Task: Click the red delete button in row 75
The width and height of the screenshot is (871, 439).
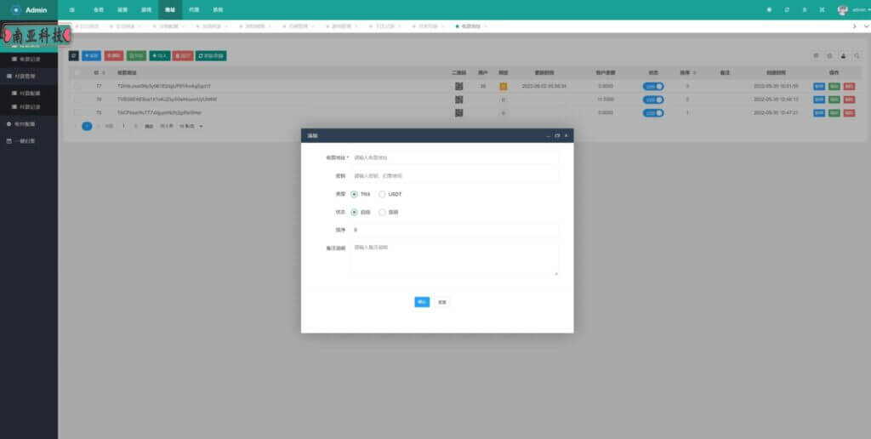Action: click(850, 113)
